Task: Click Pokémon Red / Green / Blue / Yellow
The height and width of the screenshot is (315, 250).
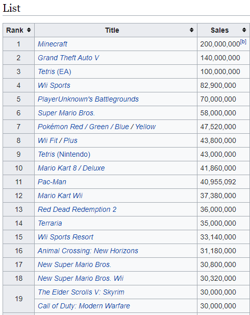Action: click(x=96, y=127)
